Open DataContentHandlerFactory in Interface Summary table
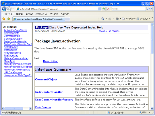155x116 pixels. [54, 100]
